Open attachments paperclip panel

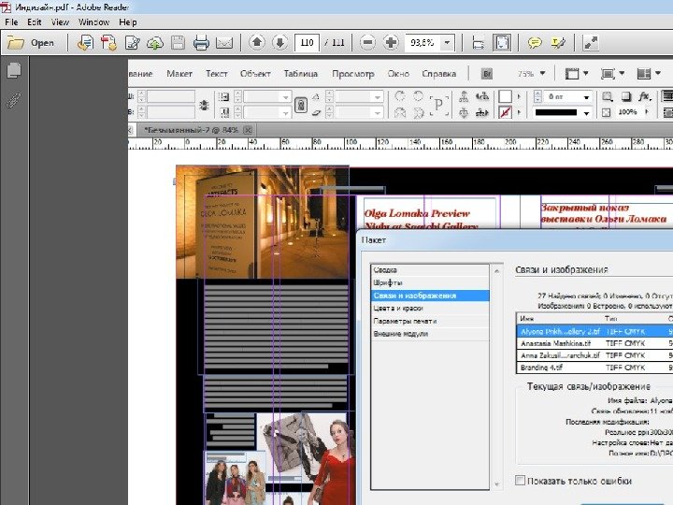14,99
